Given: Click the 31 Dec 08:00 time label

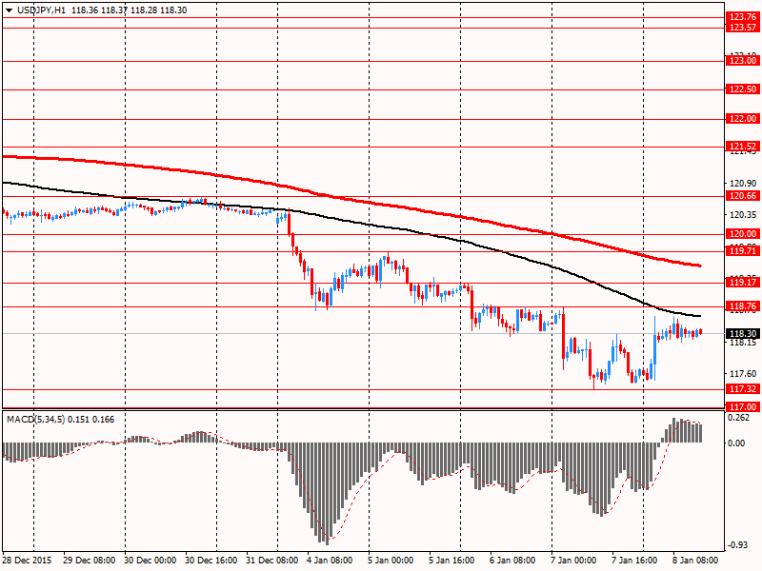Looking at the screenshot, I should click(x=272, y=560).
